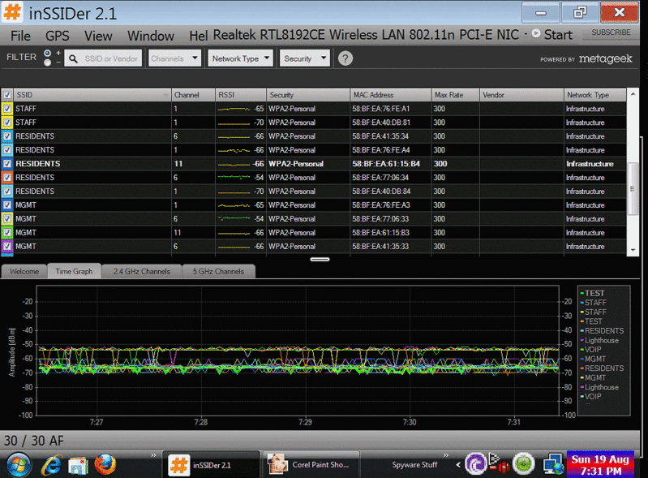Switch to the 5 GHz Channels tab
This screenshot has width=648, height=478.
(218, 272)
